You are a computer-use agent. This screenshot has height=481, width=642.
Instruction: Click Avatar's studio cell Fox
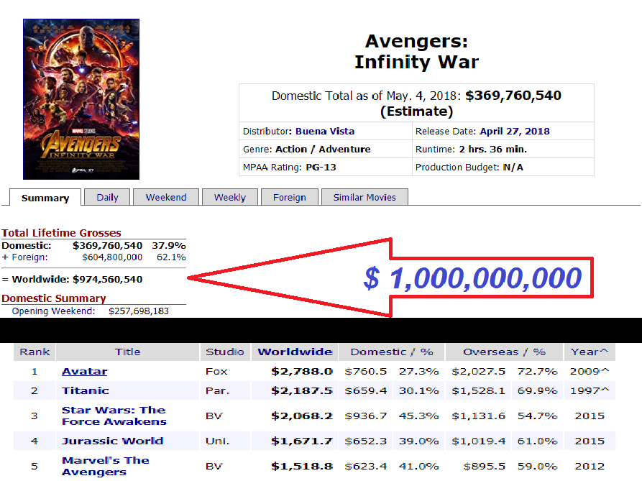(216, 371)
